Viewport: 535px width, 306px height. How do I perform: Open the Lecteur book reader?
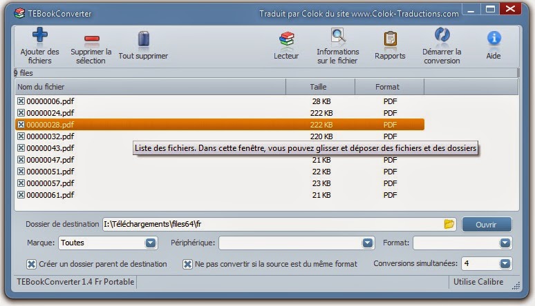[x=286, y=39]
